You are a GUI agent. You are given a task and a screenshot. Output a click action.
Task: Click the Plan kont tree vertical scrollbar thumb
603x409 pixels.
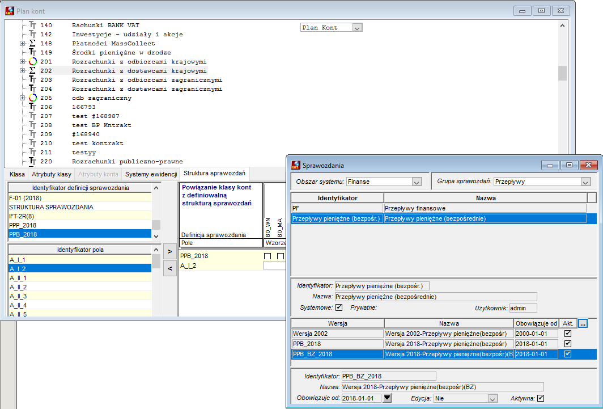562,73
